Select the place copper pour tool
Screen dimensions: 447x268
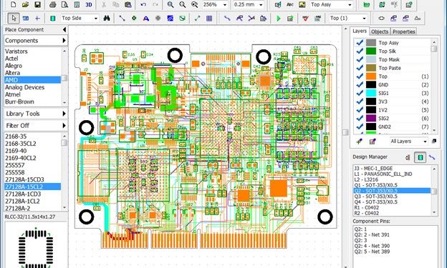click(x=170, y=18)
